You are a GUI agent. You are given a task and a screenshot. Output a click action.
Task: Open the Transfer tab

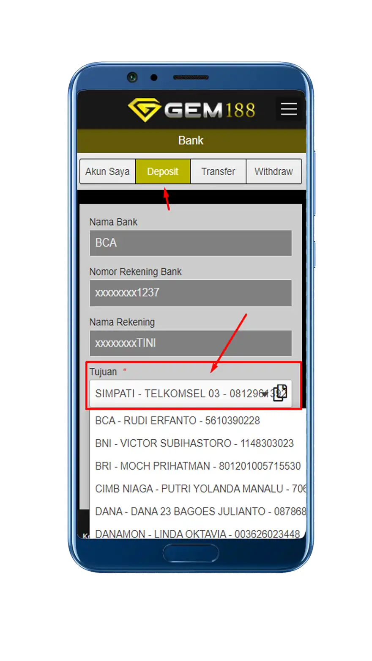[218, 171]
